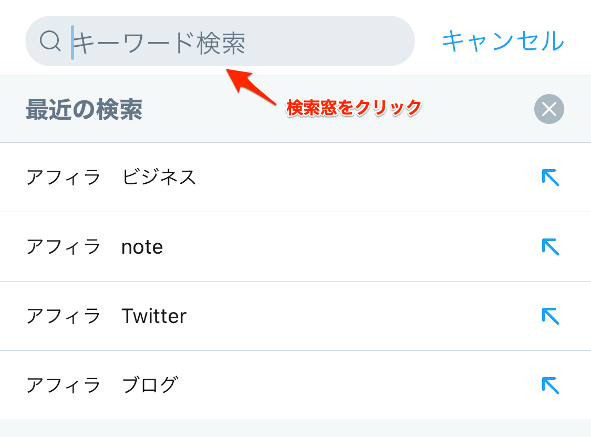Click the red 検索窓をクリック annotation text
Screen dimensions: 591x437
354,108
